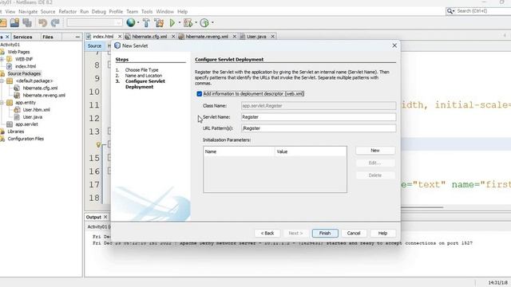Click the Build Project hammer icon
The width and height of the screenshot is (511, 287).
[x=146, y=23]
